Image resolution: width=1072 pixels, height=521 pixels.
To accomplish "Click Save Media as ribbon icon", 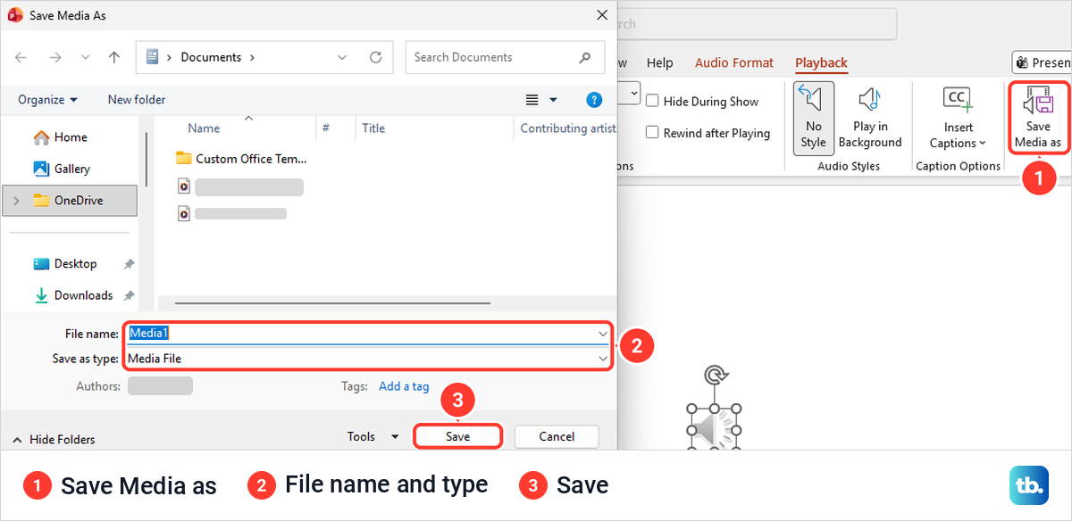I will [x=1038, y=119].
